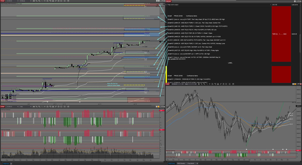
Task: Add new tab next to Prep:Month
Action: 197,163
